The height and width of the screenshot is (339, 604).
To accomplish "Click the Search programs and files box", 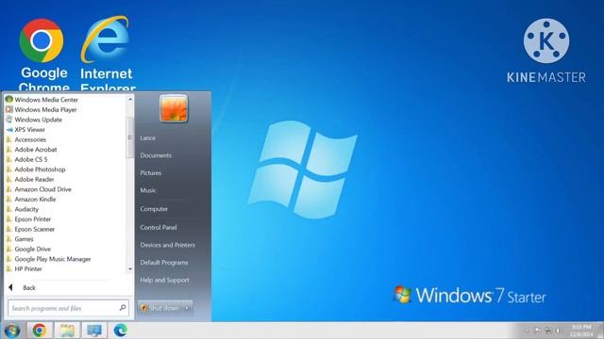I will pos(68,308).
